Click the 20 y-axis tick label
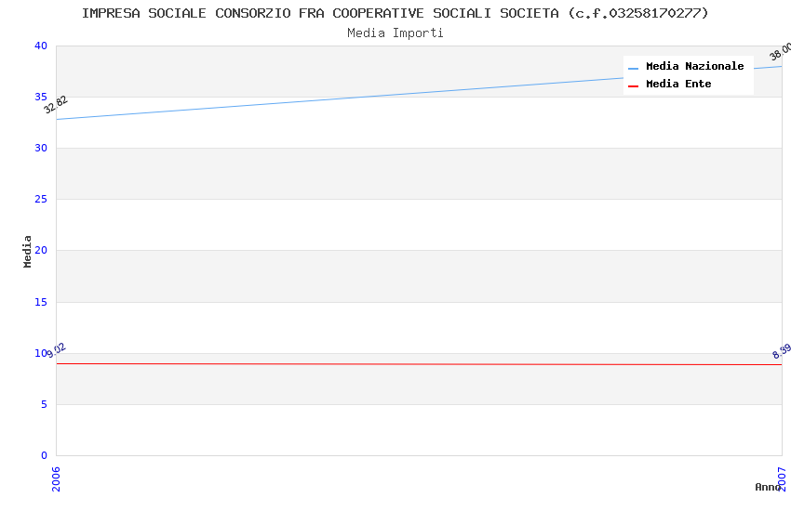This screenshot has width=791, height=511. 41,250
